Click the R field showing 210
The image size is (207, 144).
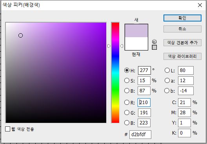coord(144,103)
